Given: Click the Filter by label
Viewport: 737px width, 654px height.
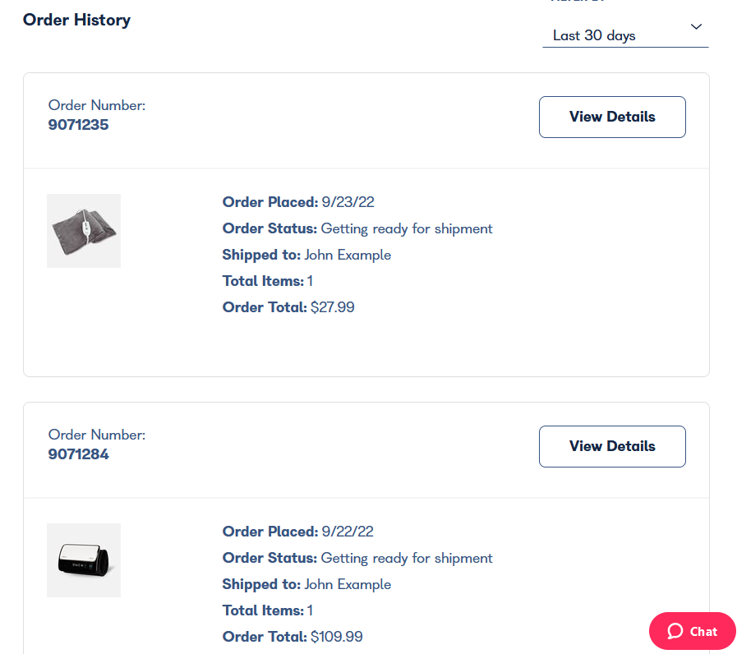Looking at the screenshot, I should (x=575, y=2).
